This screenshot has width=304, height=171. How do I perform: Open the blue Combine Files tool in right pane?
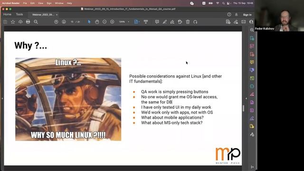pyautogui.click(x=252, y=70)
